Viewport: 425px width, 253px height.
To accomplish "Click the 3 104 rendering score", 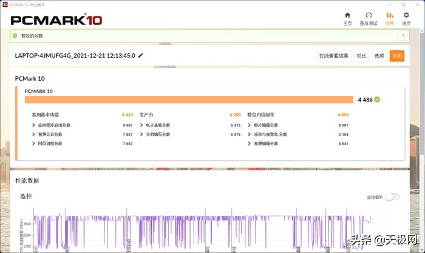I will point(344,135).
